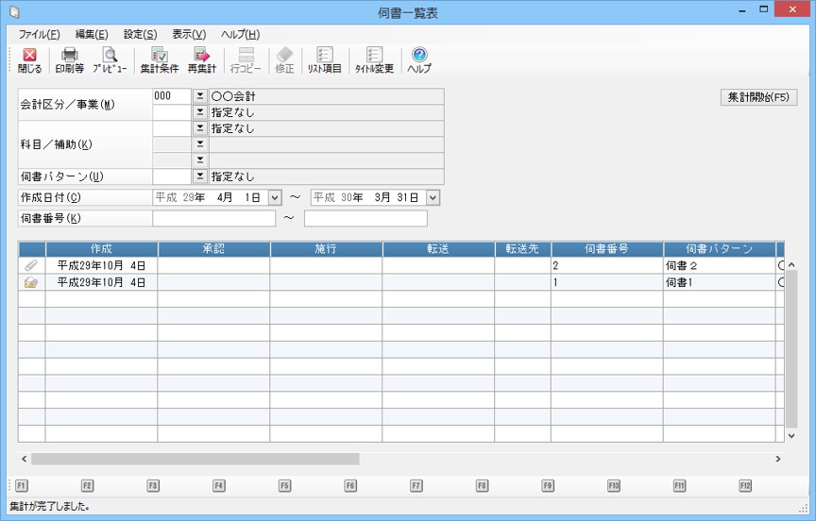816x521 pixels.
Task: Open the end date dropdown showing 平成30年
Action: click(433, 198)
